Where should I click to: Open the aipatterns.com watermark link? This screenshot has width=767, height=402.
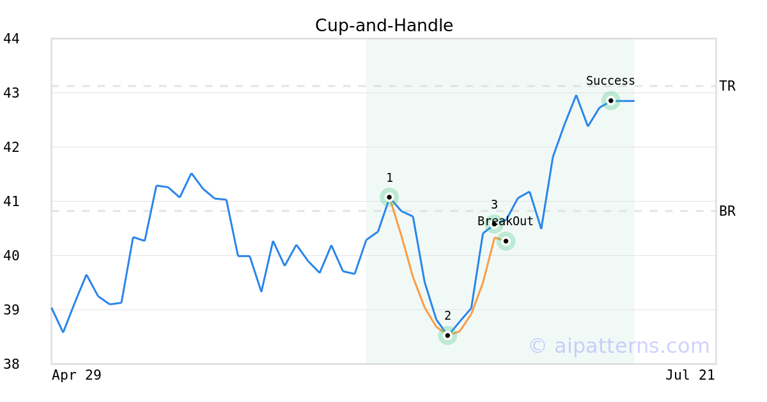coord(619,346)
